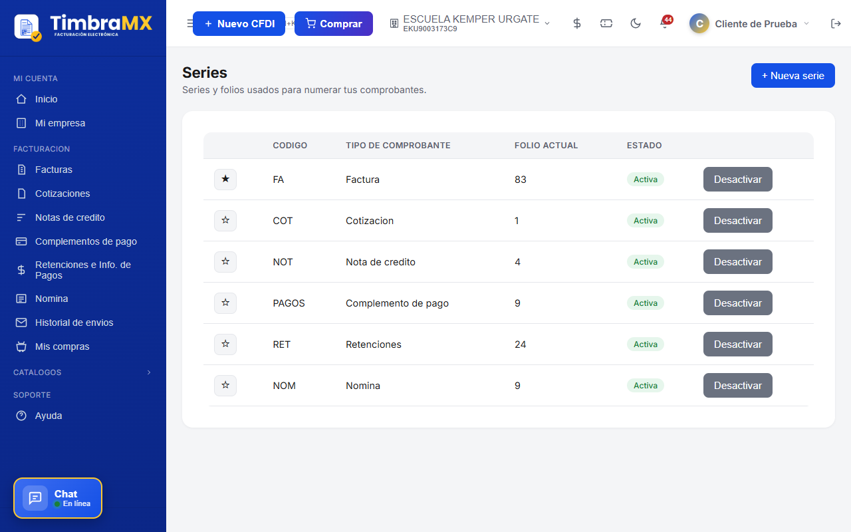Open Inicio from the home icon
This screenshot has width=851, height=532.
(x=21, y=99)
